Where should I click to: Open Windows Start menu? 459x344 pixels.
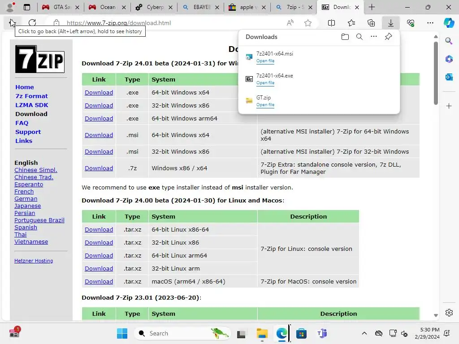point(122,333)
